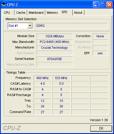Click the empty Part Number field
The height and width of the screenshot is (134, 114).
tap(55, 53)
